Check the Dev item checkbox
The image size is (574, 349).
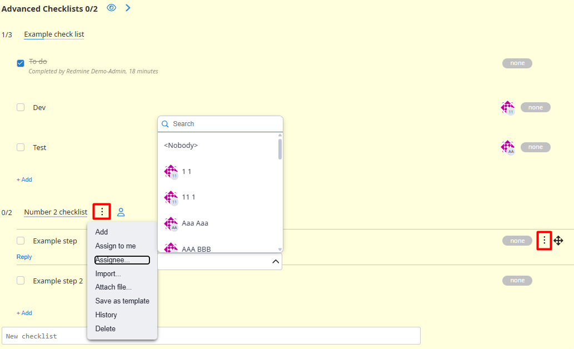coord(21,107)
